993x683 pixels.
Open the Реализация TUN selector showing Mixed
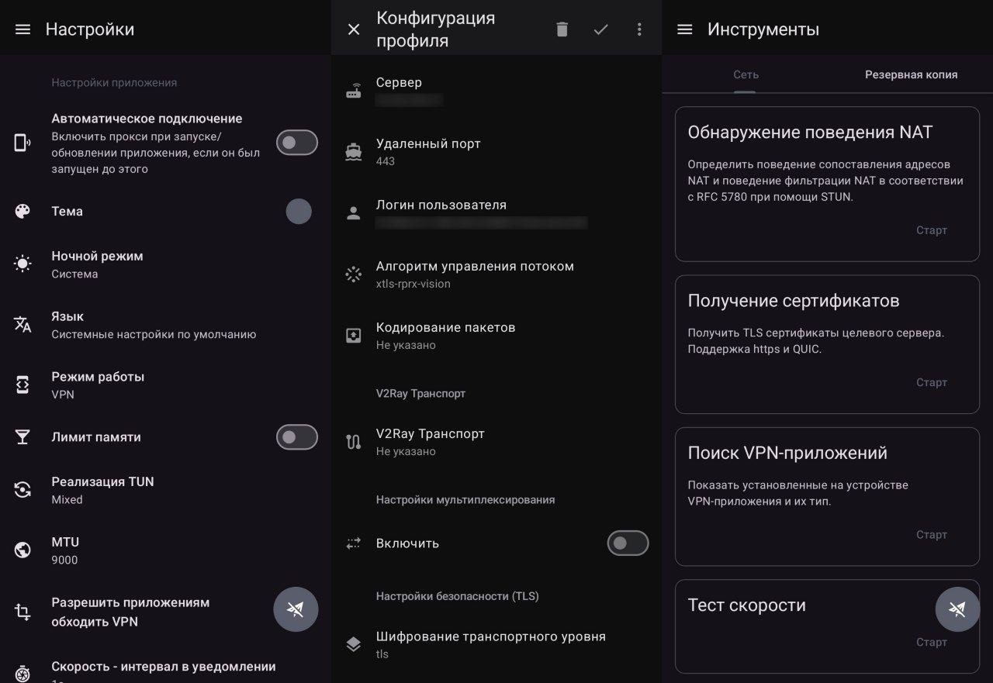(x=155, y=490)
